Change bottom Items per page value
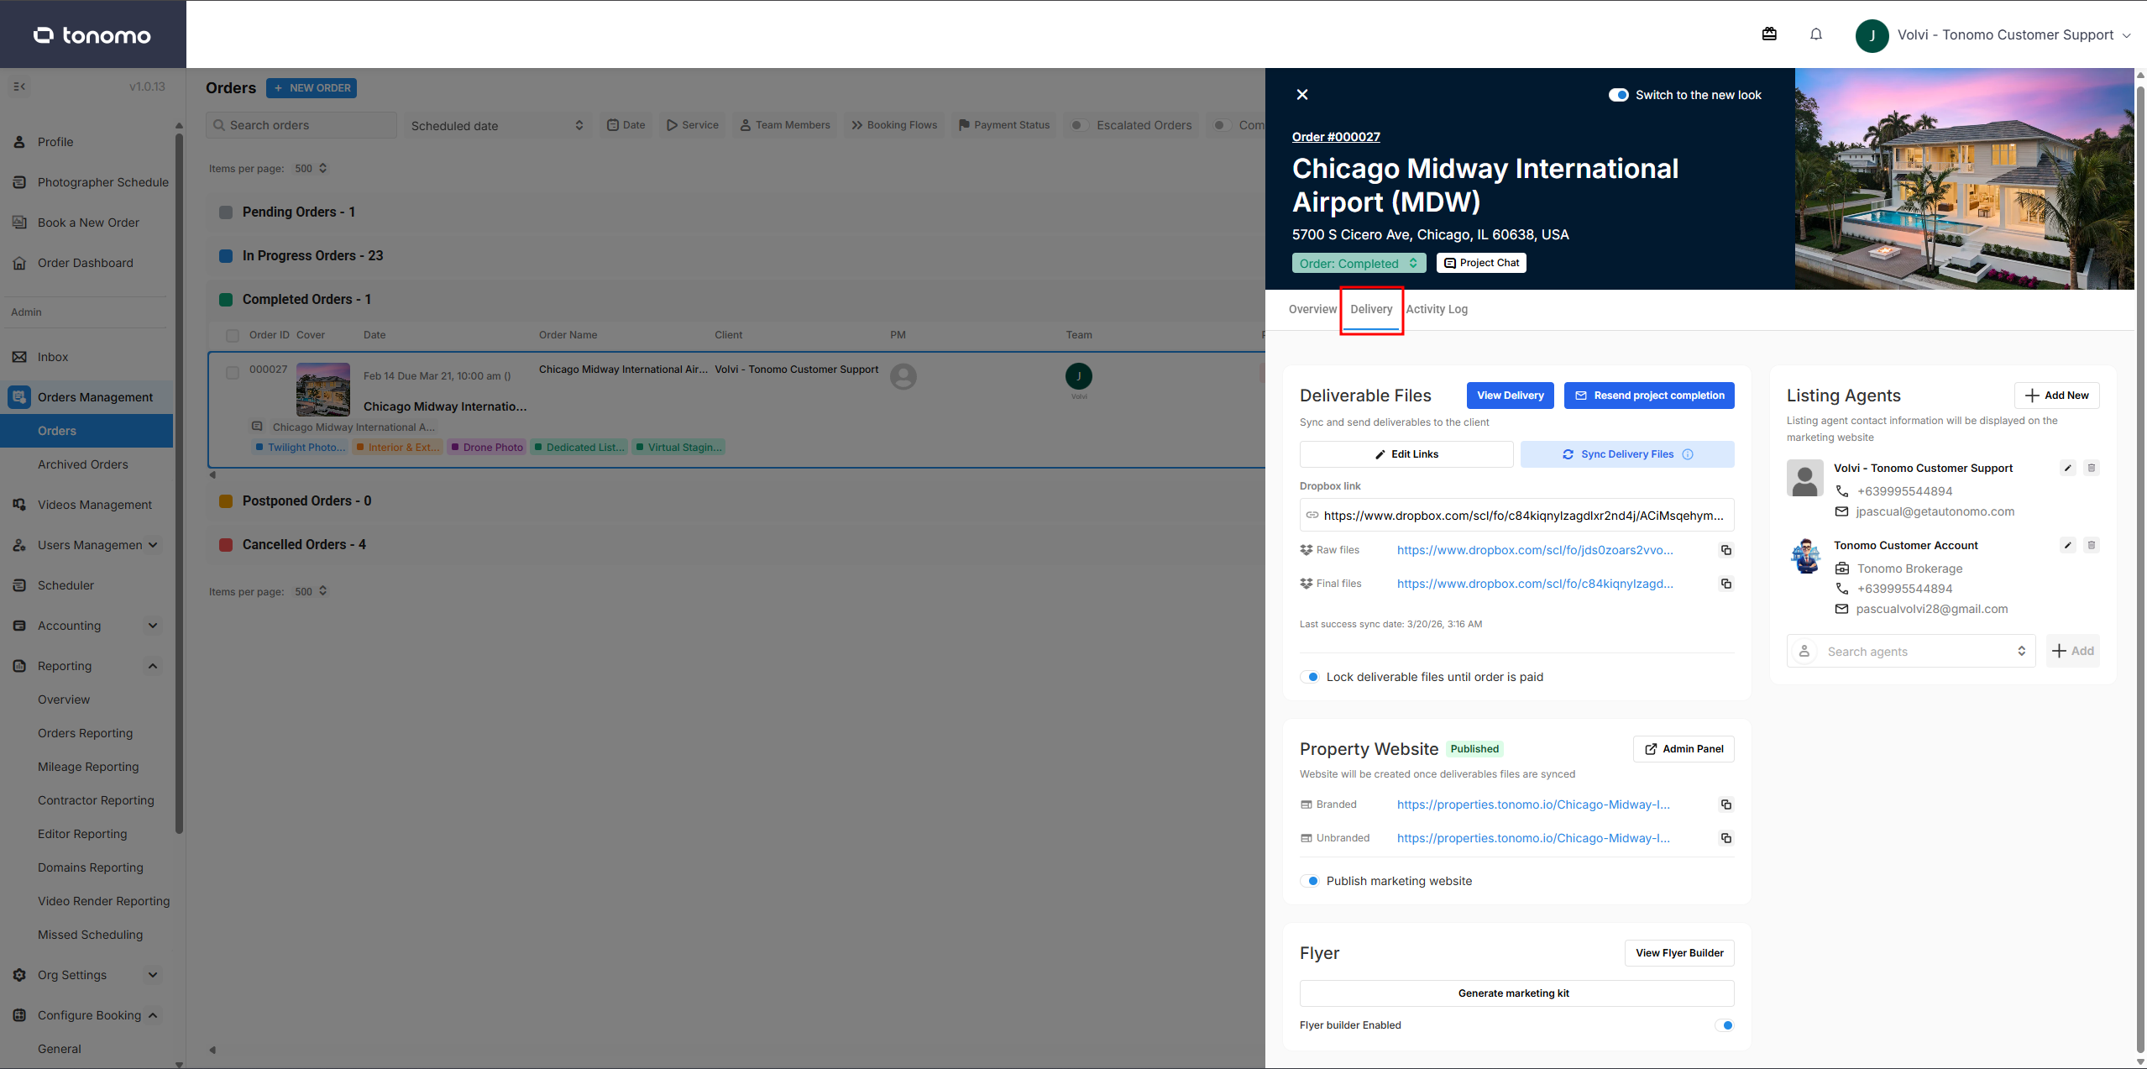The width and height of the screenshot is (2147, 1069). point(311,591)
